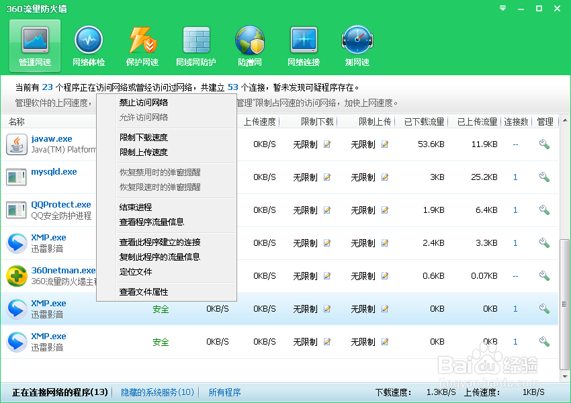Open the 网络连接 monitor icon
Viewport: 571px width, 403px height.
[x=304, y=46]
